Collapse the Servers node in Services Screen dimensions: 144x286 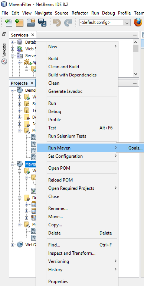(x=12, y=56)
